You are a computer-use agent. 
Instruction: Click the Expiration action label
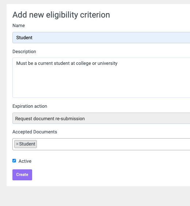[x=30, y=106]
